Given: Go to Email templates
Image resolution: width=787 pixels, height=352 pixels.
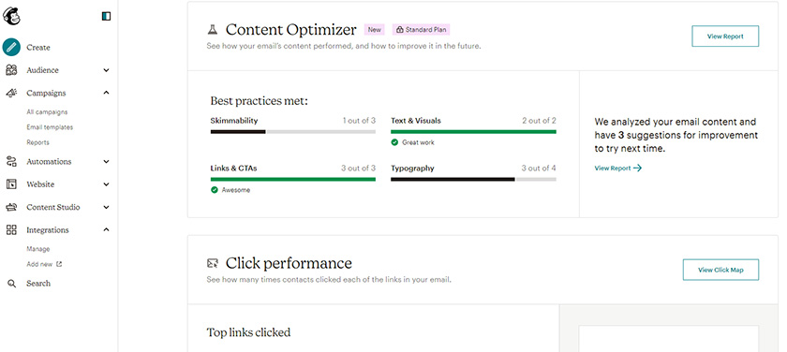Looking at the screenshot, I should point(50,127).
